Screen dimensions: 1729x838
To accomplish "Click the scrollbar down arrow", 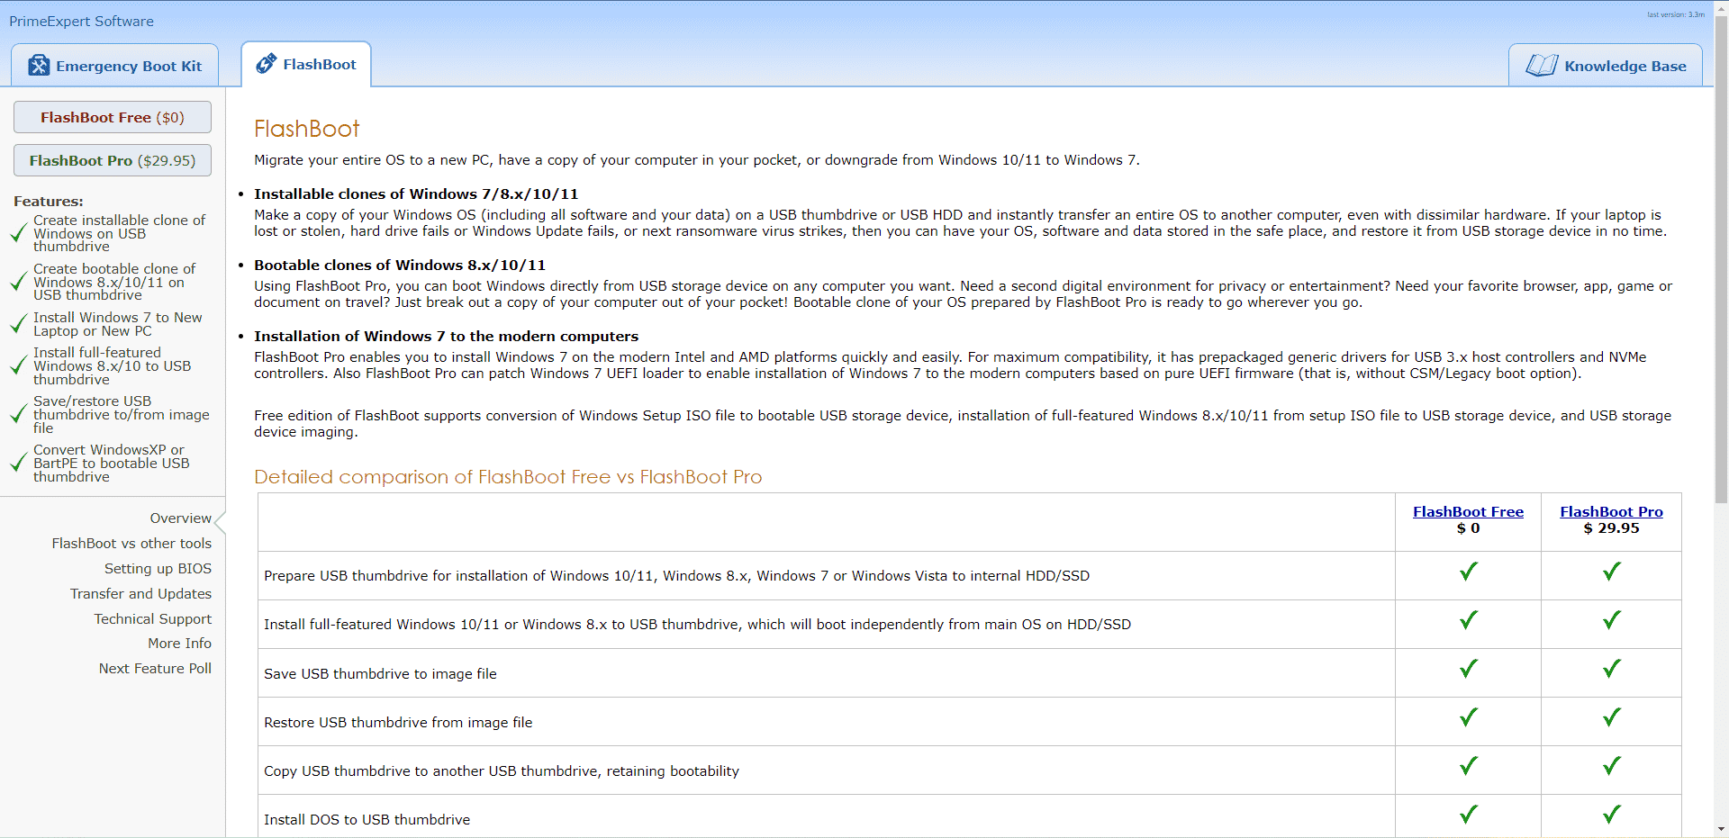I will 1721,830.
